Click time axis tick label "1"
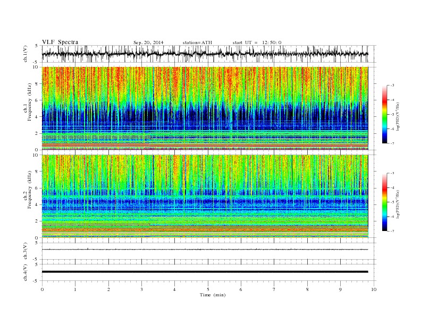 75,289
